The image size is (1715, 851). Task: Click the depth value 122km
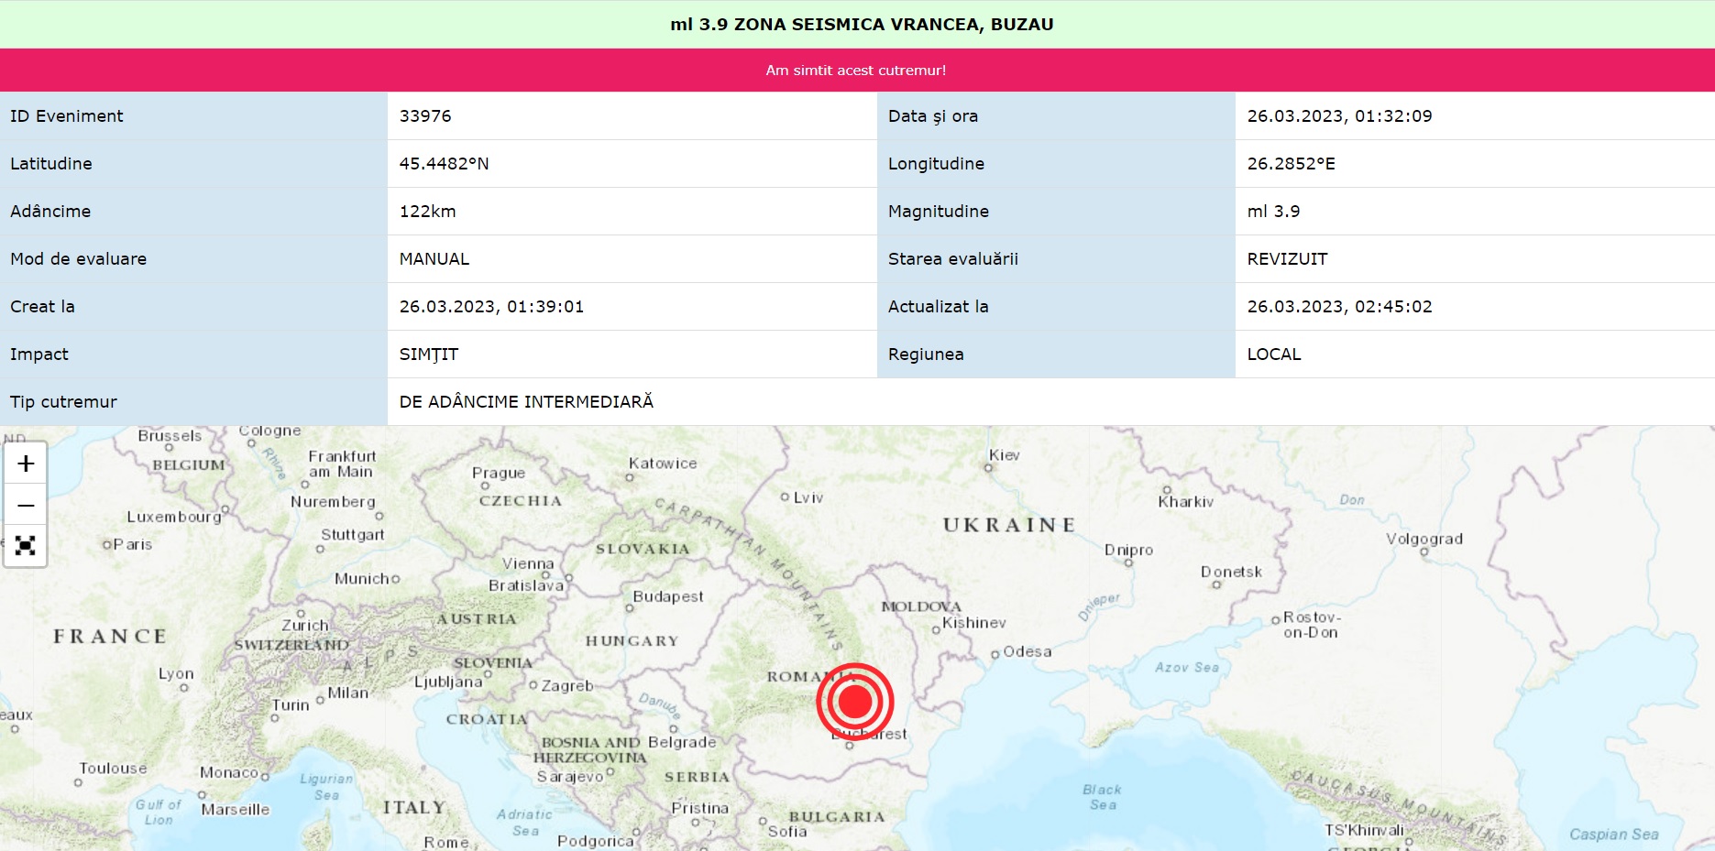click(x=427, y=212)
